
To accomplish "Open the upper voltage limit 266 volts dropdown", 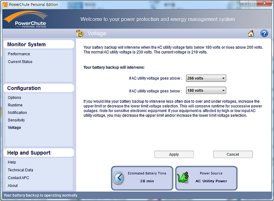I will pos(206,78).
